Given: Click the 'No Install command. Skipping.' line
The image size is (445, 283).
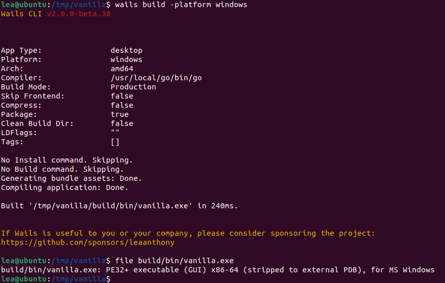Looking at the screenshot, I should click(x=67, y=160).
